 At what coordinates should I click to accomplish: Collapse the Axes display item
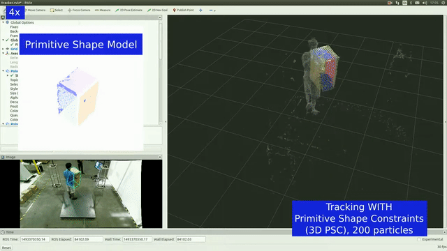pos(3,53)
